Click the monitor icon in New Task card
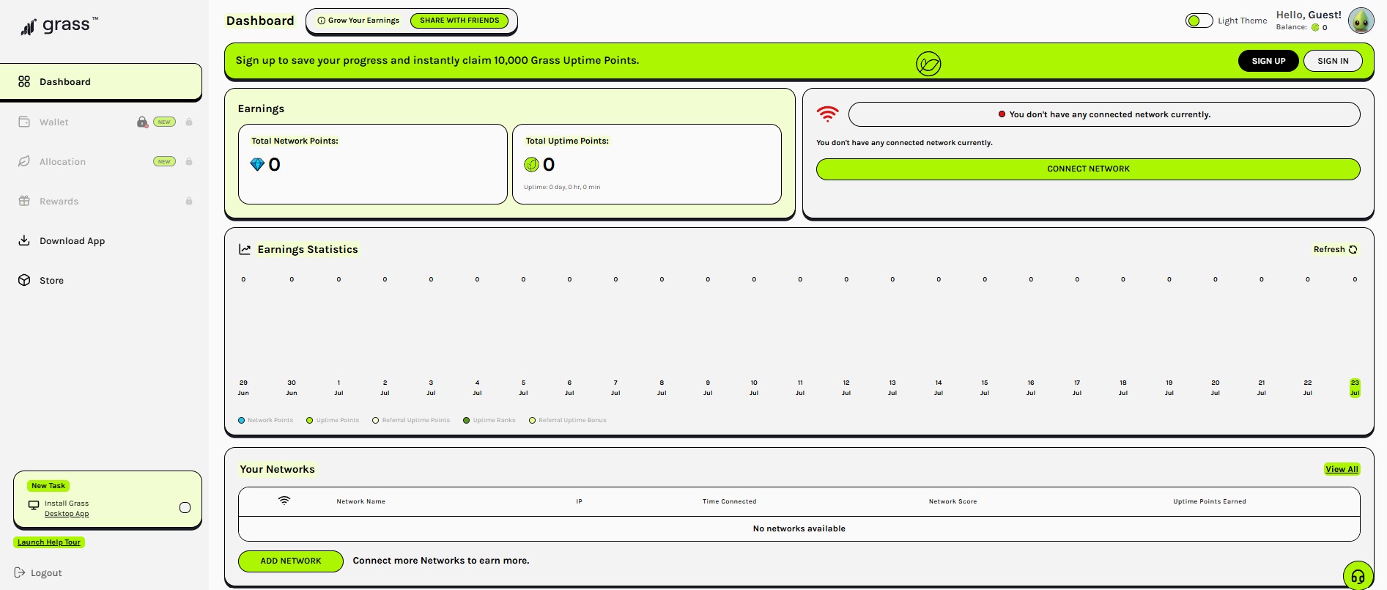 34,506
